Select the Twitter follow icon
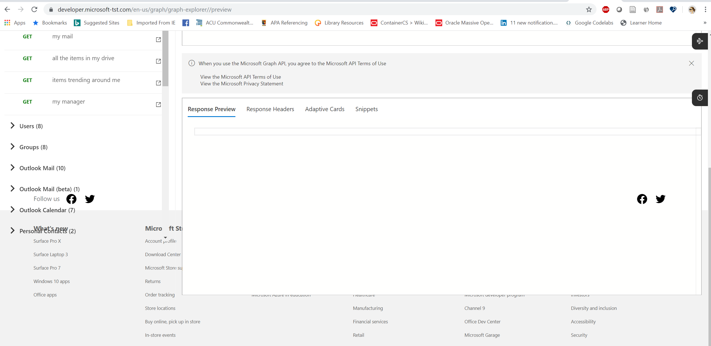The height and width of the screenshot is (346, 711). (90, 199)
